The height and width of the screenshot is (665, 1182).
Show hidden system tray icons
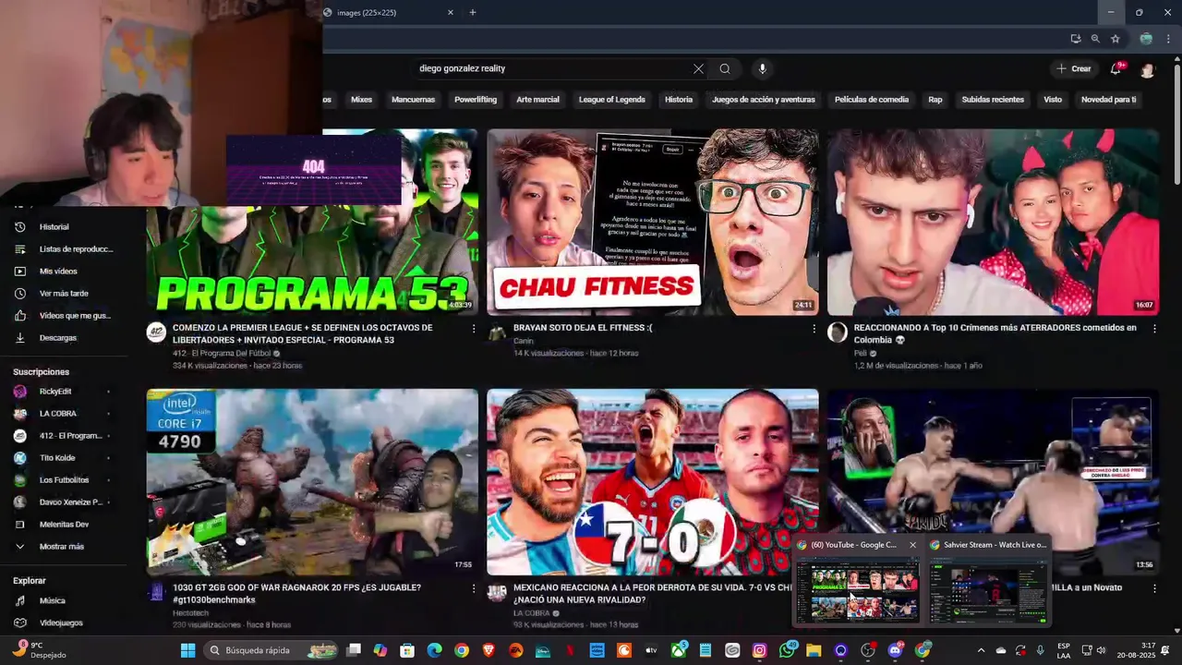pyautogui.click(x=981, y=650)
